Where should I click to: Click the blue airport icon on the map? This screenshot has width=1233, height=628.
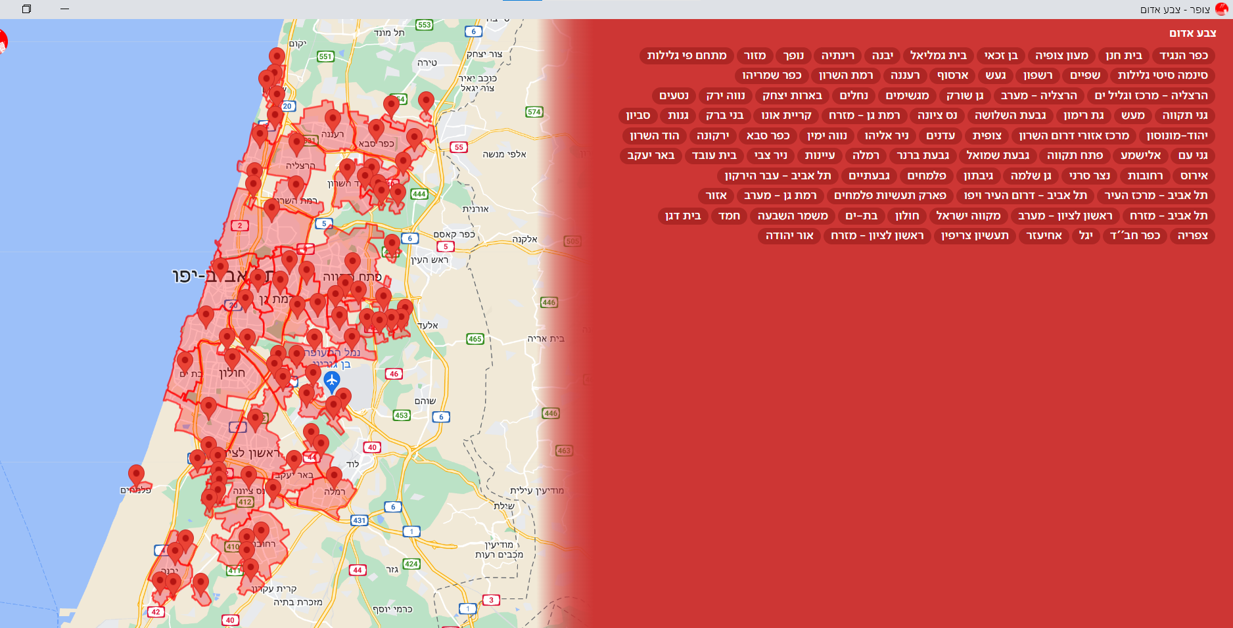pos(332,381)
